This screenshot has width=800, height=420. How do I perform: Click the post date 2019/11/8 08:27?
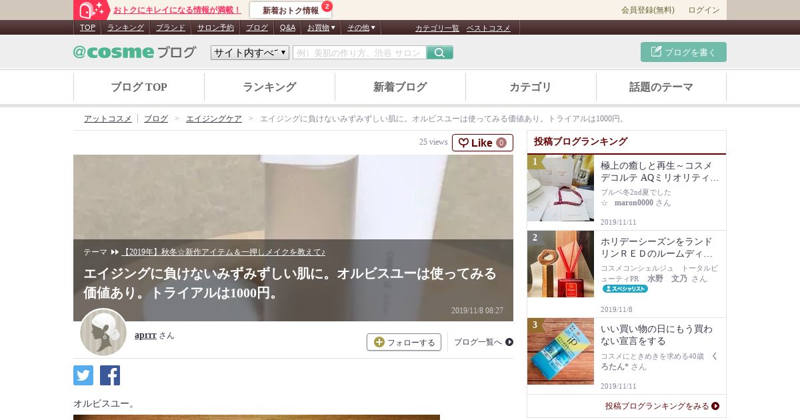click(x=477, y=311)
